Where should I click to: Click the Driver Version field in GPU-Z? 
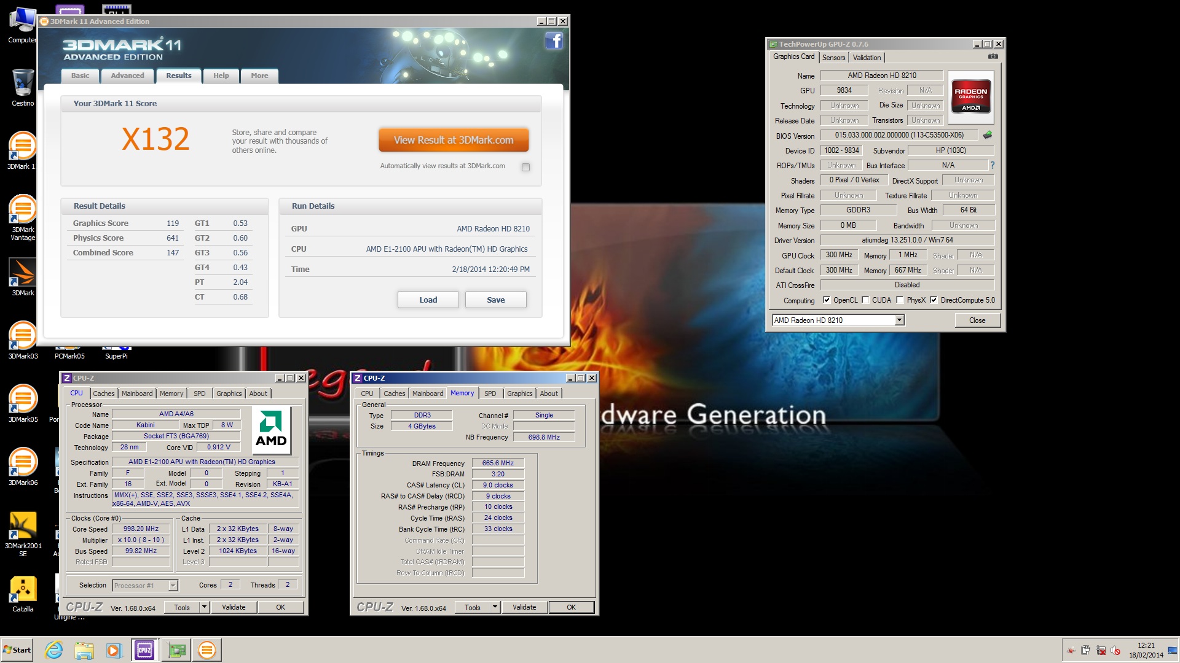[x=907, y=240]
